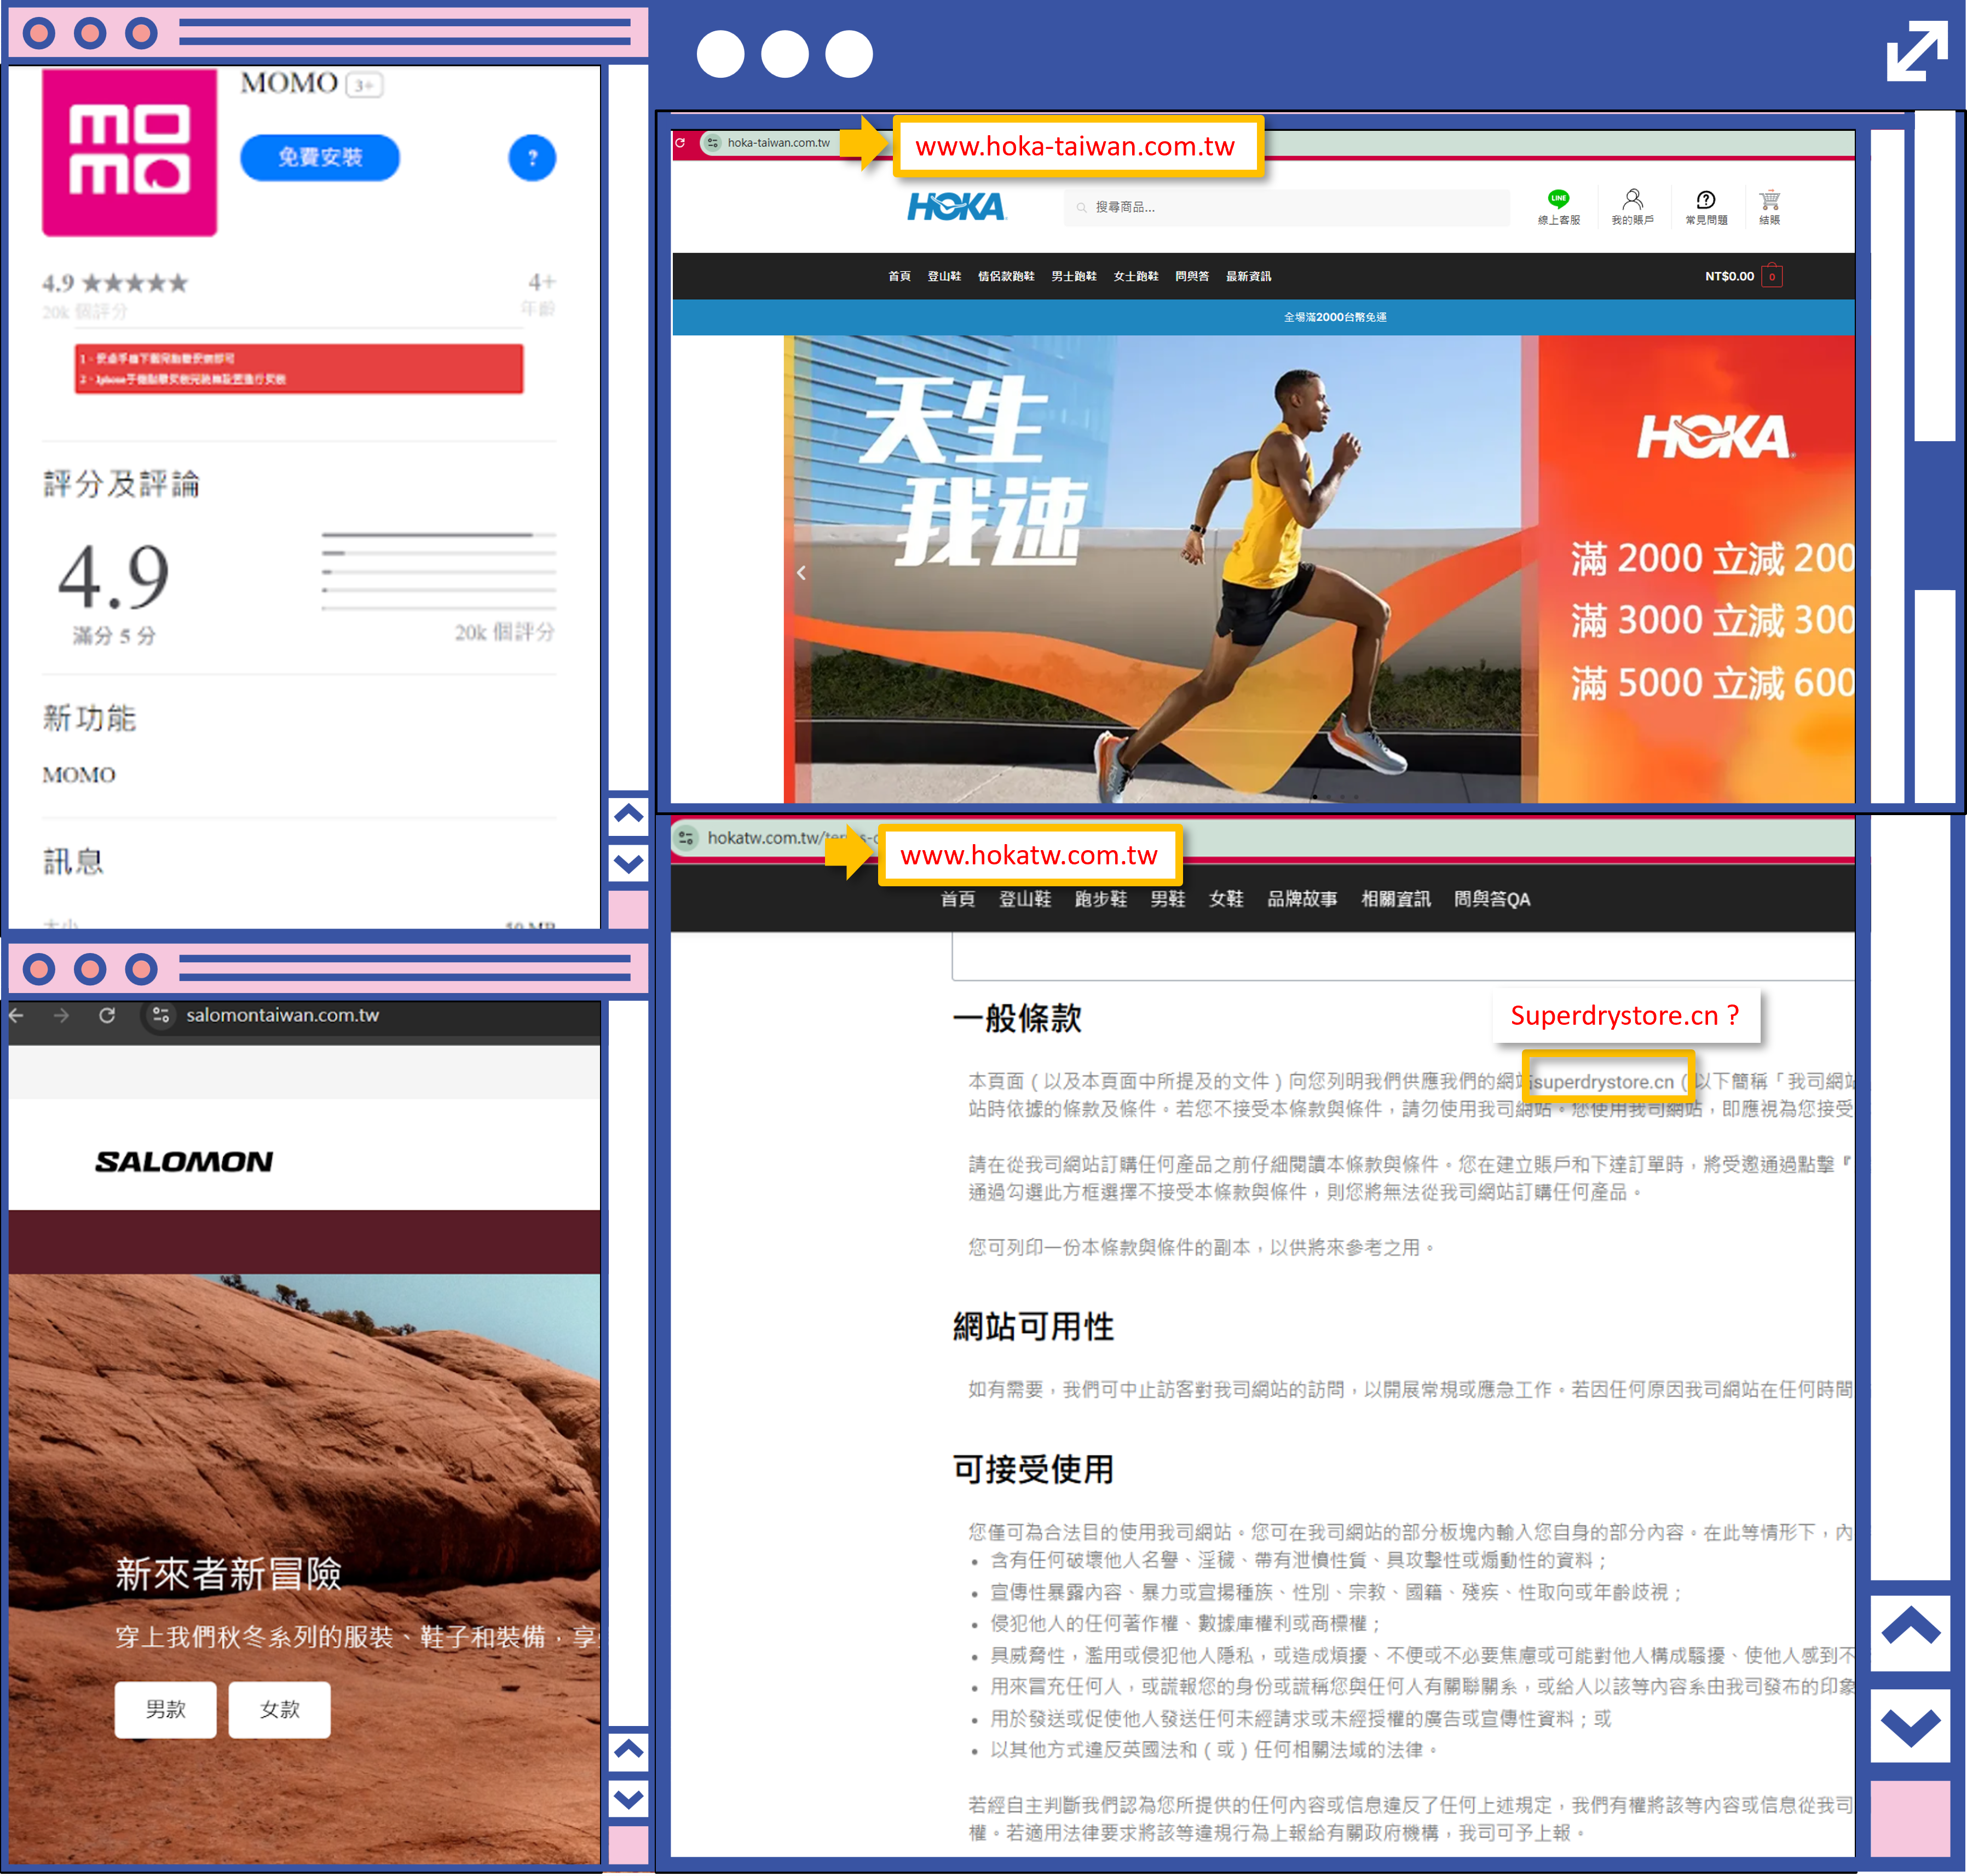Click the pink scrollbar thumb of the MOMO window
This screenshot has height=1876, width=1967.
628,910
